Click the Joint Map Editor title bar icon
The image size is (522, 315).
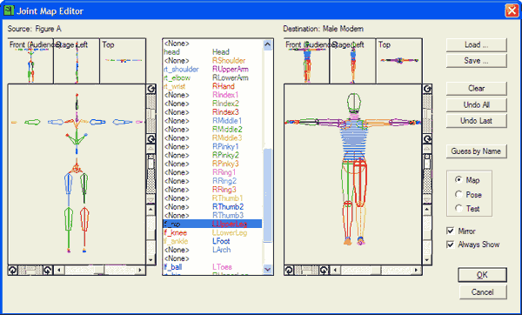pyautogui.click(x=9, y=10)
